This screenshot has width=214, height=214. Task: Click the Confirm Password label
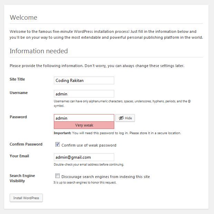[x=26, y=144]
